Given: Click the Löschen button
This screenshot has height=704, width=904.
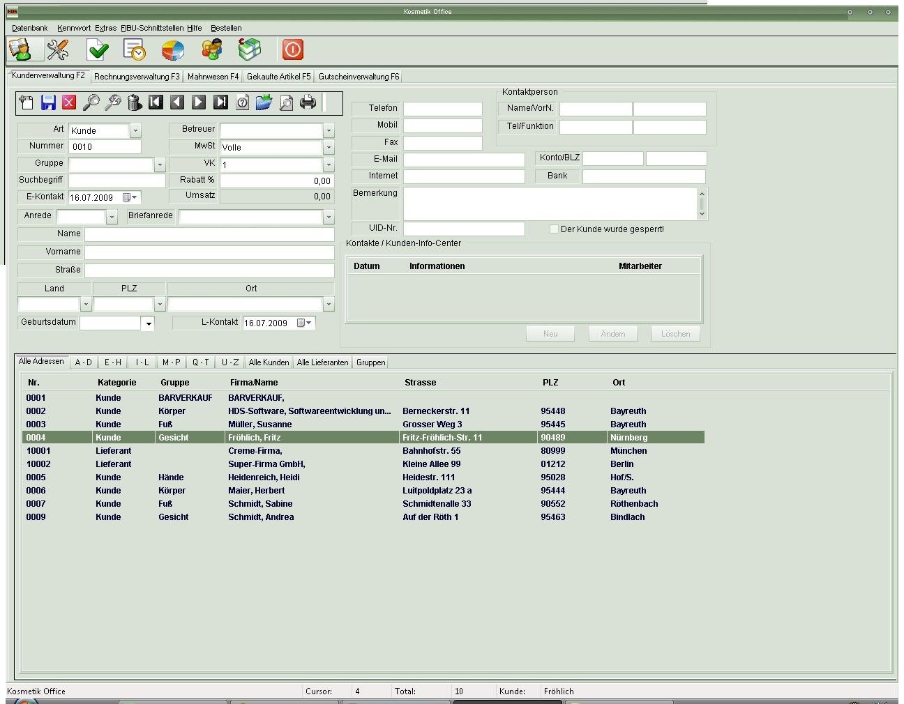Looking at the screenshot, I should 675,334.
